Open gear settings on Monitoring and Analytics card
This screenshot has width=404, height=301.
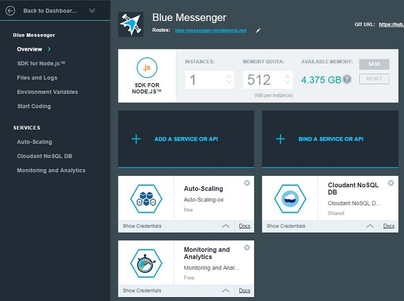point(247,248)
